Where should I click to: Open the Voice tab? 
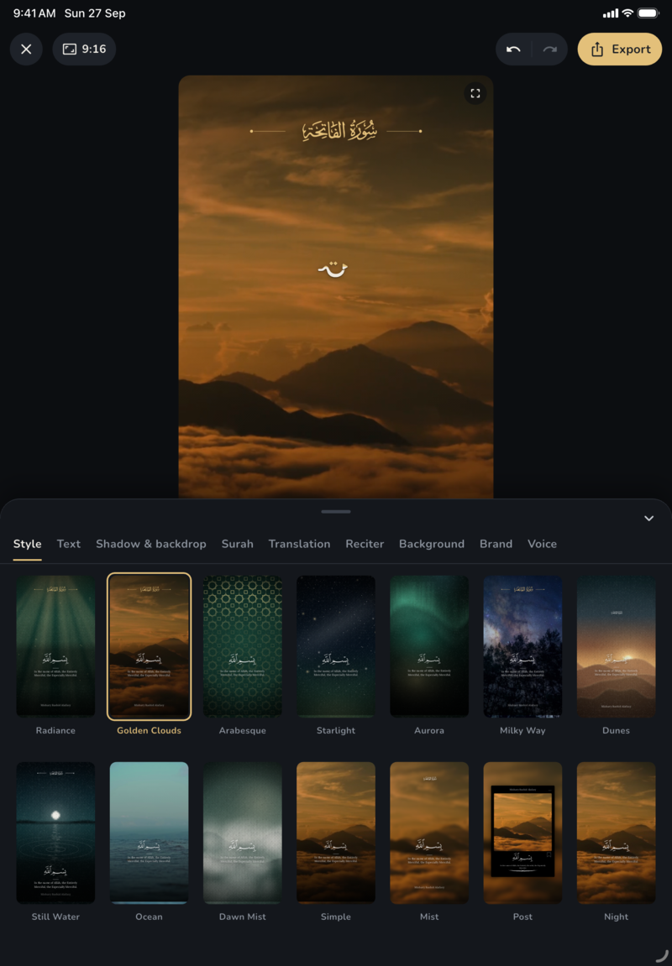(542, 544)
